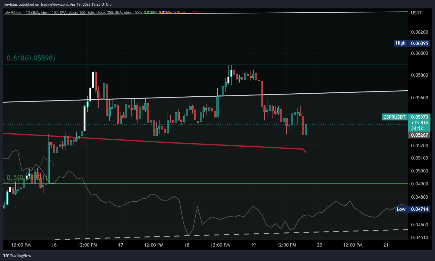Screen dimensions: 435x261
Task: Click the 12:00 PM label between 20 and 21
Action: point(353,245)
